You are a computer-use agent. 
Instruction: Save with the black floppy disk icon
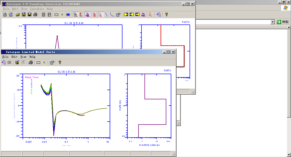[30, 15]
